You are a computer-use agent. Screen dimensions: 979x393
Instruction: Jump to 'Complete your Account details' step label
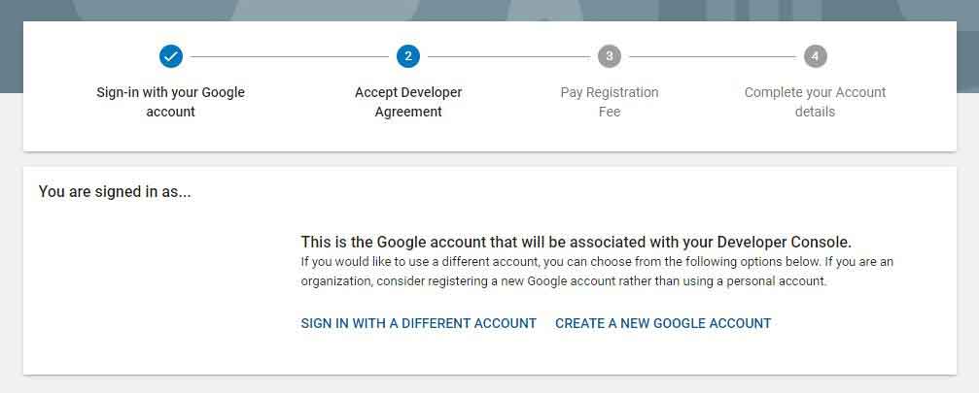click(x=815, y=102)
